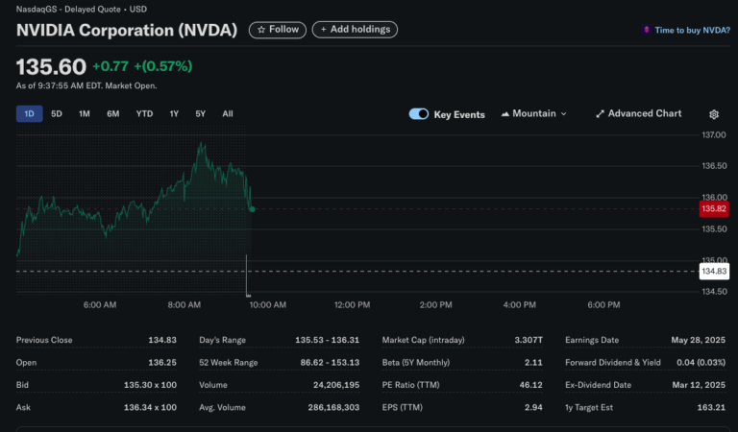Switch chart to 6M range
The image size is (738, 432).
pyautogui.click(x=113, y=113)
